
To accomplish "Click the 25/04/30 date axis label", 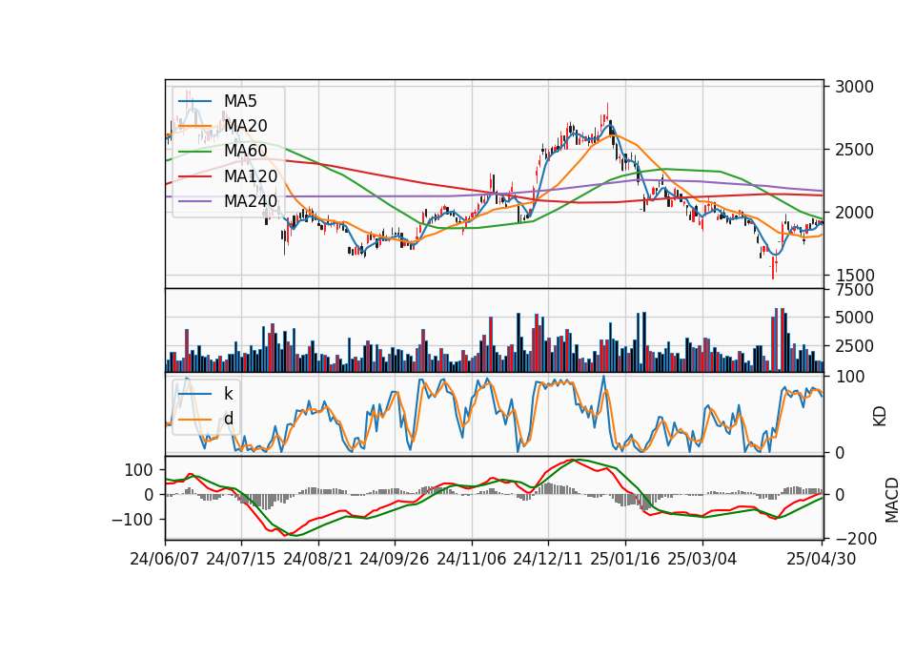I will [x=822, y=560].
